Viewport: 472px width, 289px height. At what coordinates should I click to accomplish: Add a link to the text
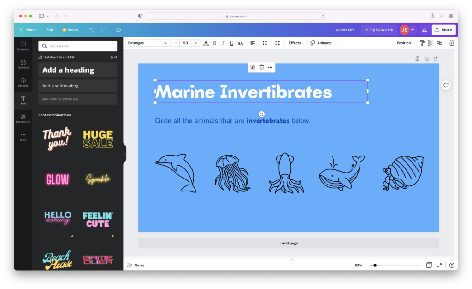coord(439,43)
